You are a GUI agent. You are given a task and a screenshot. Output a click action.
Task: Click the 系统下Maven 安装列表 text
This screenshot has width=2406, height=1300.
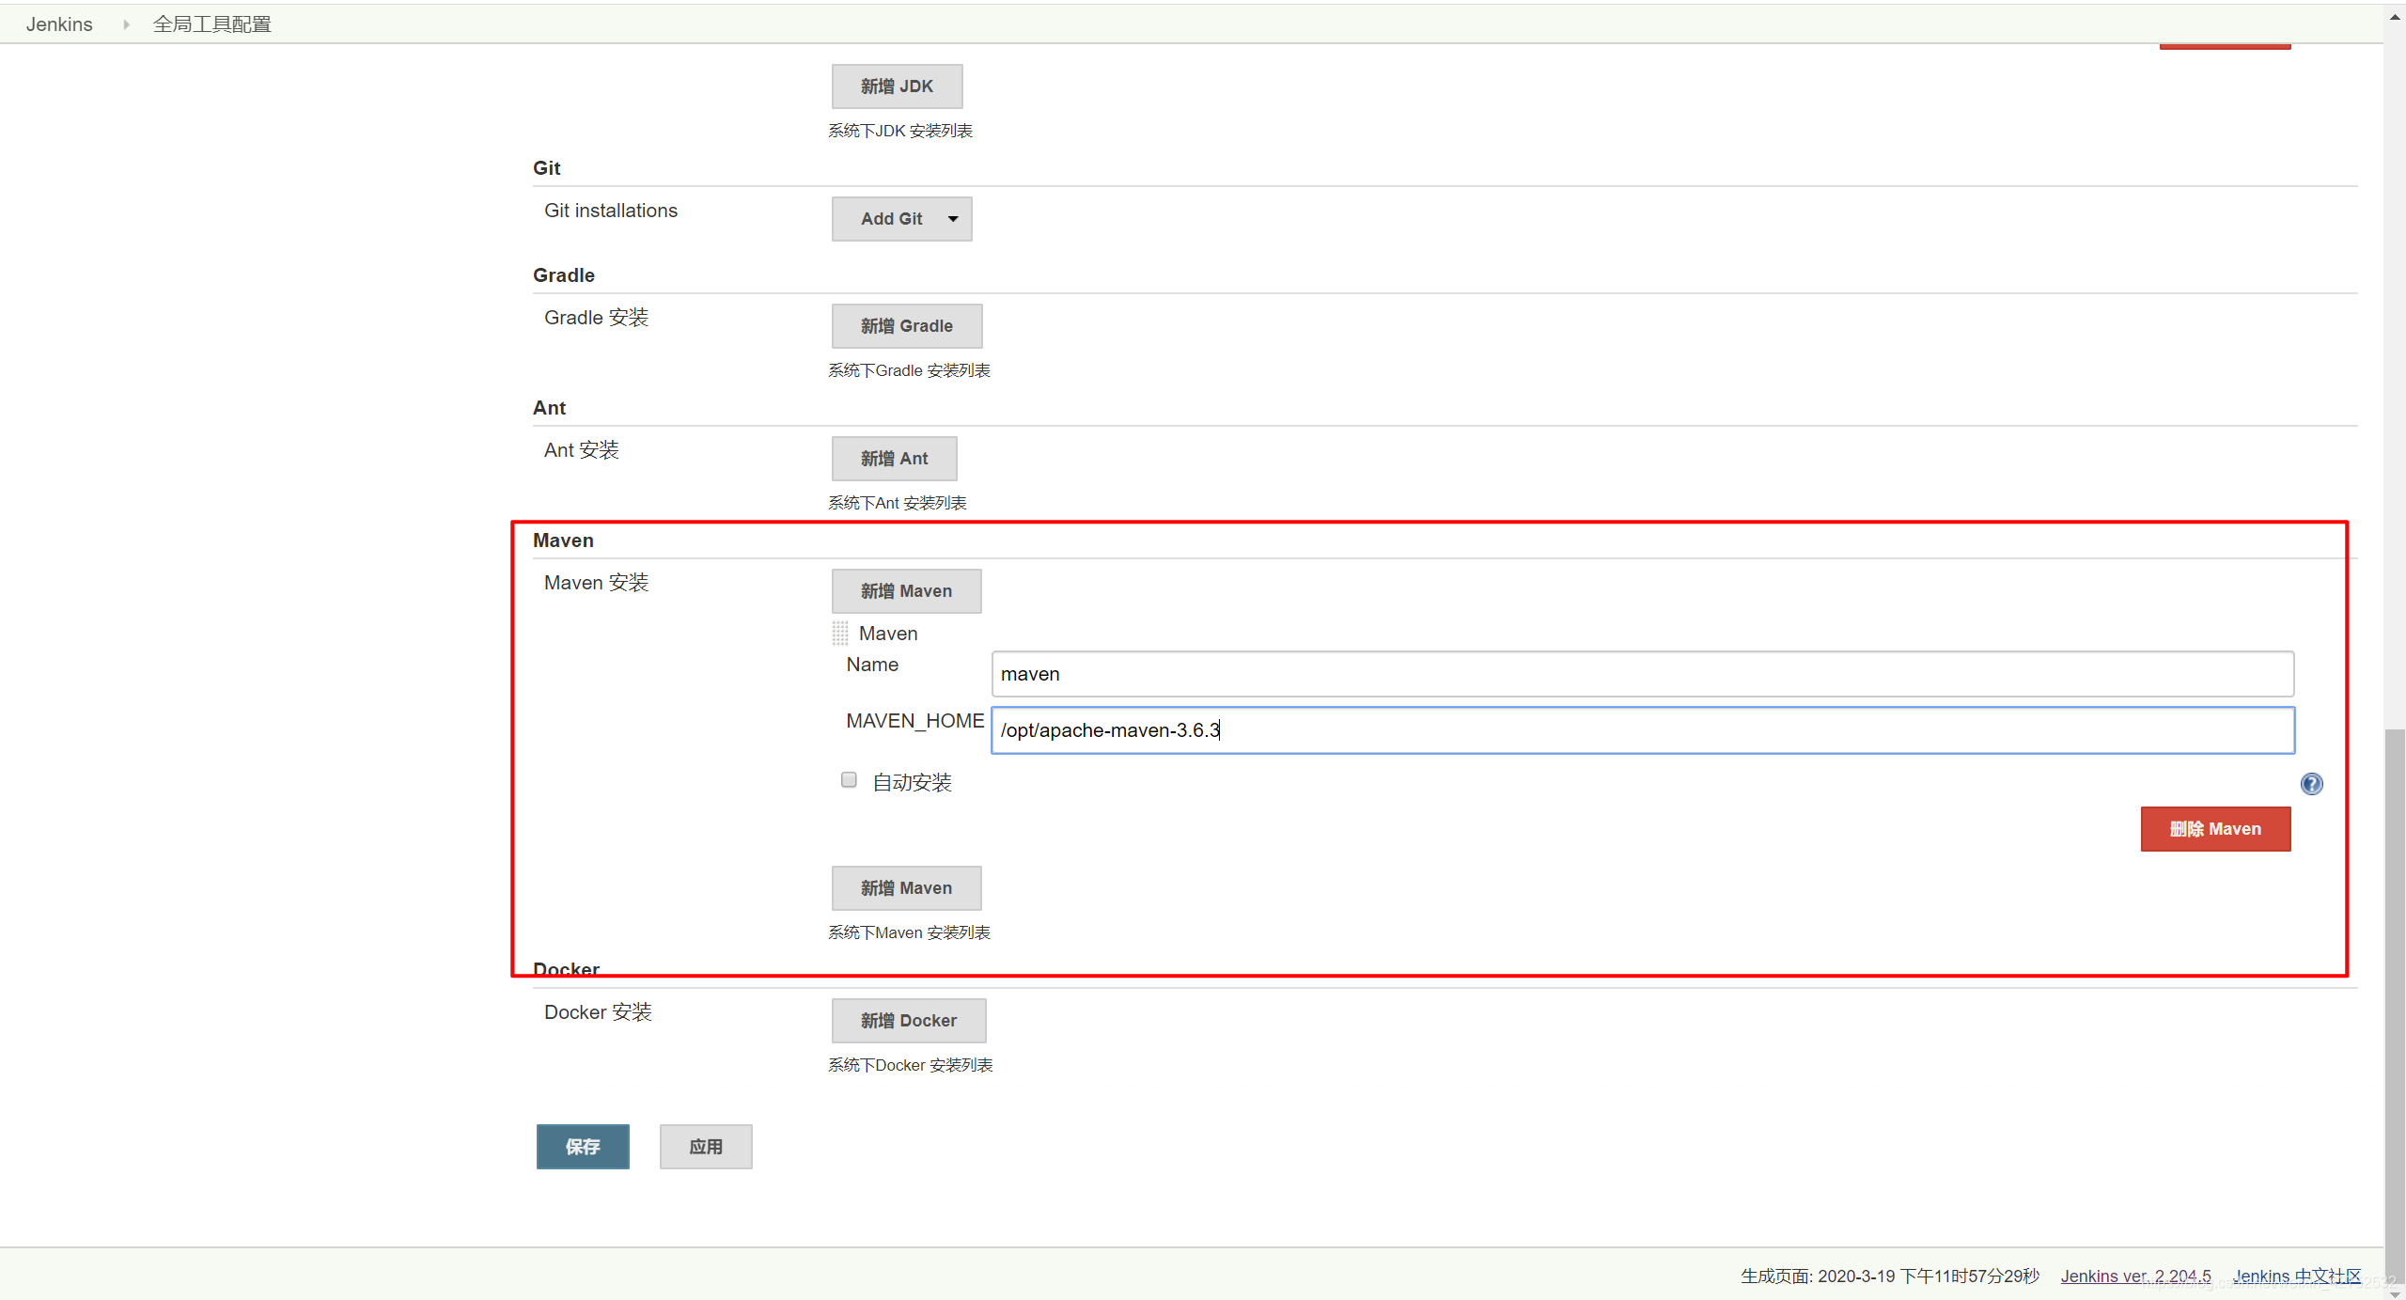(x=909, y=932)
